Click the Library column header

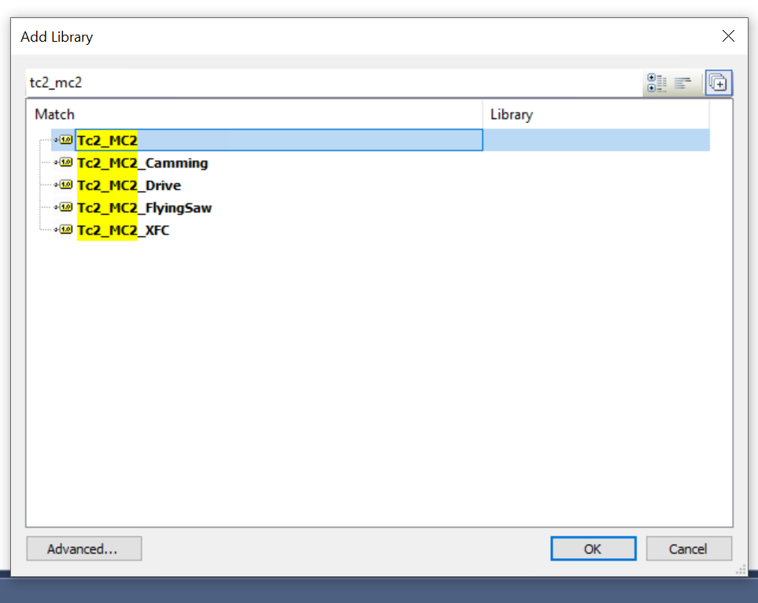(596, 115)
